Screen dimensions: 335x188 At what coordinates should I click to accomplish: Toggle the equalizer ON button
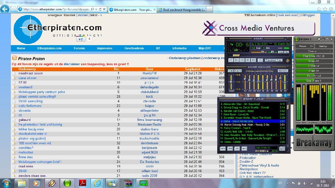point(231,71)
